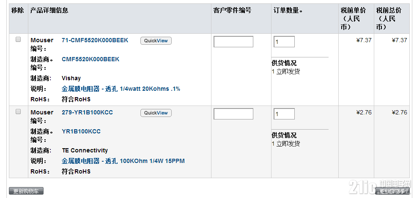Click the 订单数量 column header

[x=288, y=11]
